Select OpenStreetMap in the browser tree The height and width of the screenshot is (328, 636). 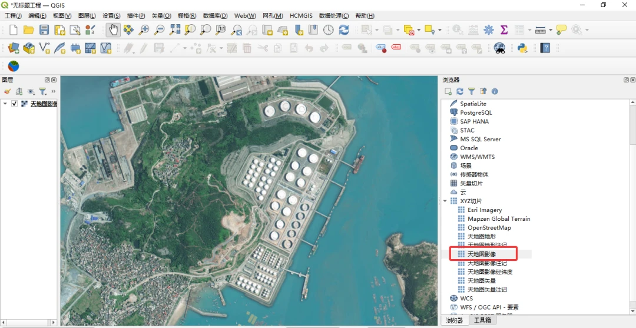point(489,228)
